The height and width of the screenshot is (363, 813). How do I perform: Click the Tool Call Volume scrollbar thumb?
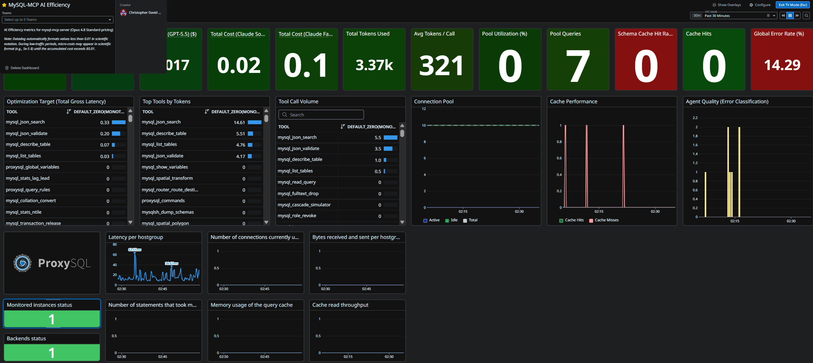pos(402,133)
